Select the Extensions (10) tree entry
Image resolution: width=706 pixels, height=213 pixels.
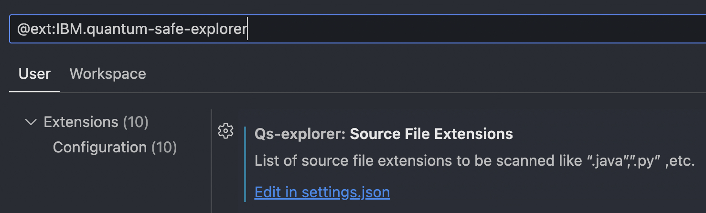pyautogui.click(x=96, y=122)
